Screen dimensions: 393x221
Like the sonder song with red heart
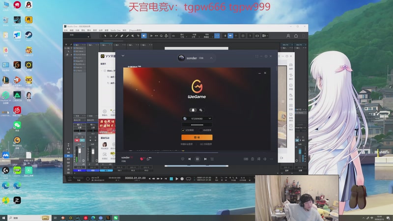[x=142, y=159]
